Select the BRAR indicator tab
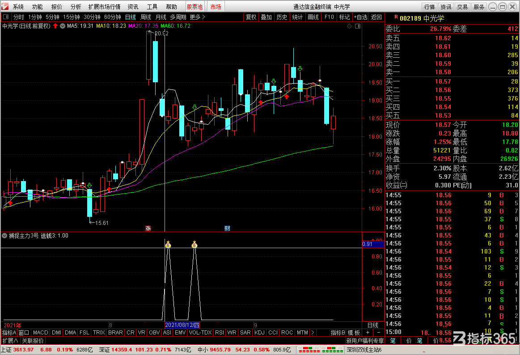Viewport: 520px width, 355px height. (115, 333)
